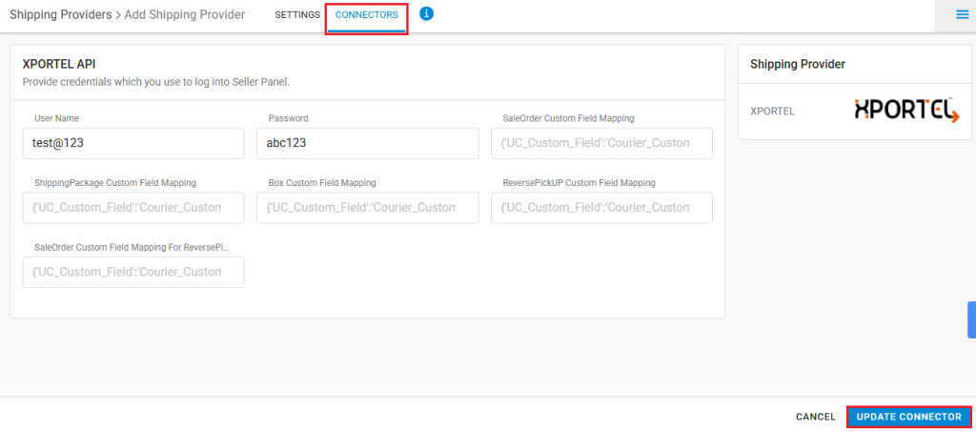The height and width of the screenshot is (432, 976).
Task: Click Box Custom Field Mapping input
Action: 367,207
